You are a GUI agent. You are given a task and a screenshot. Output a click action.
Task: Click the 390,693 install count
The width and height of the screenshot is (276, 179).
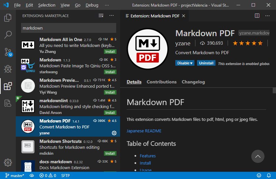(x=212, y=43)
